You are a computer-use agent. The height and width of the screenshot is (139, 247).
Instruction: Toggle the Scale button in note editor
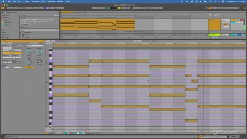pyautogui.click(x=53, y=41)
